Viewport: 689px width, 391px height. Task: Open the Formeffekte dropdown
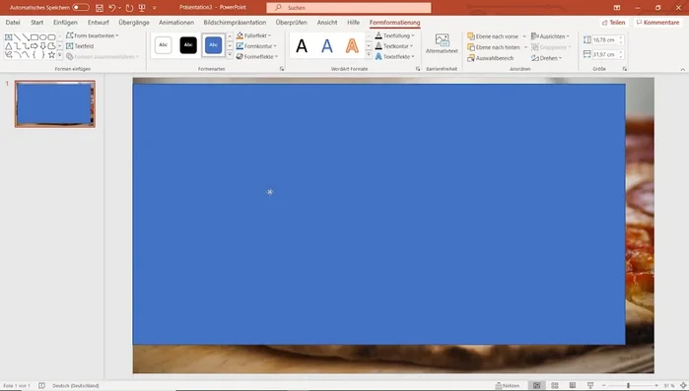257,56
